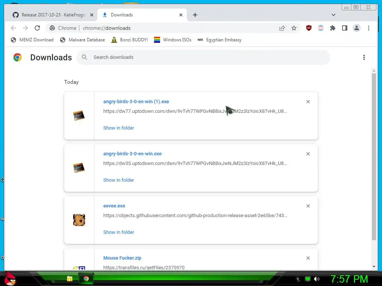Open the Extensions puzzle piece menu
This screenshot has height=286, width=382.
coord(332,28)
